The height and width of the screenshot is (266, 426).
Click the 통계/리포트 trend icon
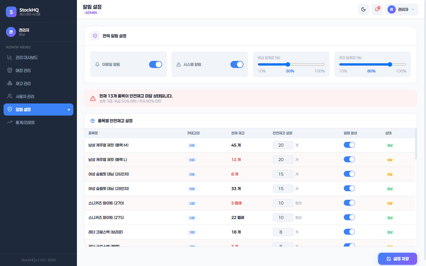click(10, 122)
